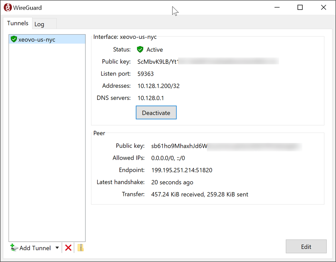Click listen port value 59363
The image size is (336, 262).
coord(145,74)
